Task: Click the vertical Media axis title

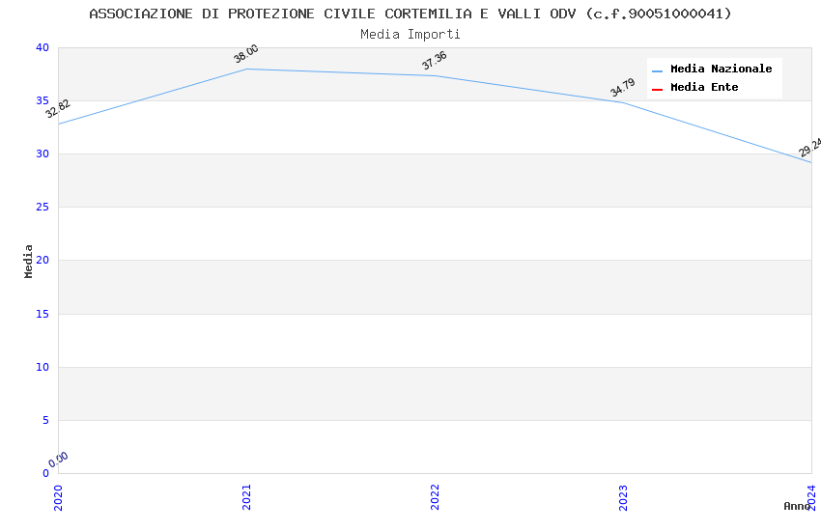Action: [29, 261]
